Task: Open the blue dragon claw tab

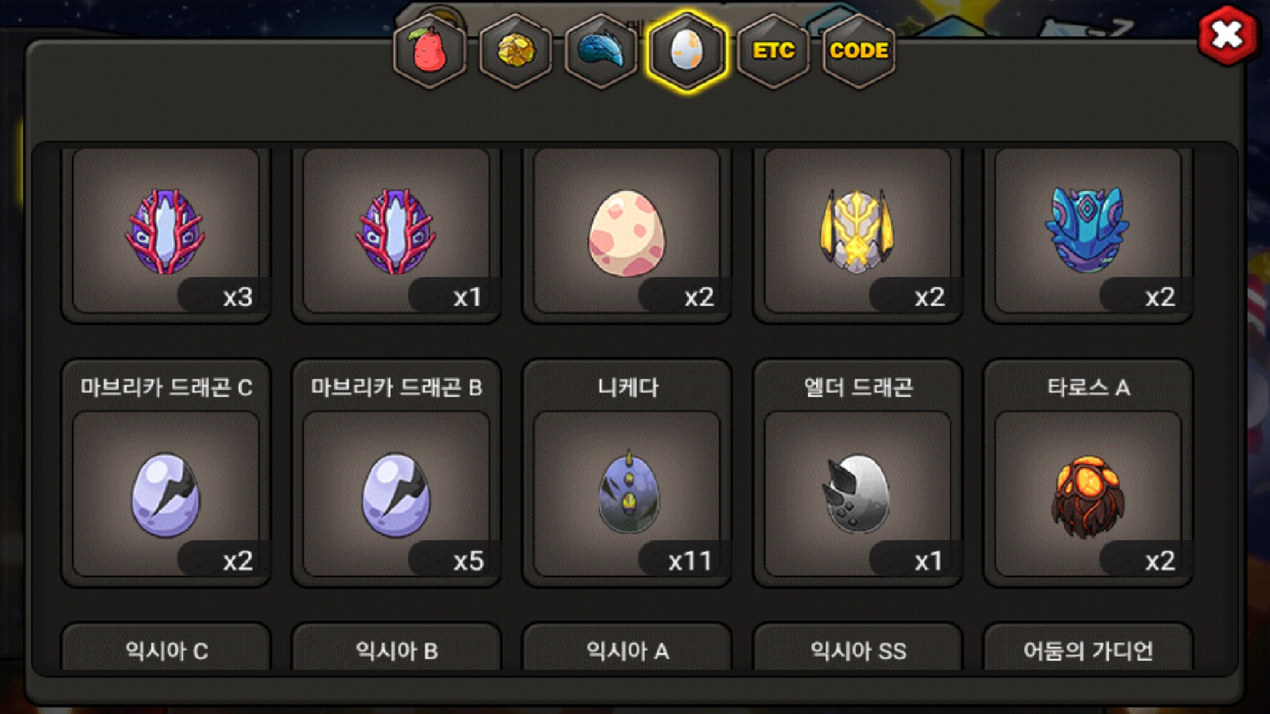Action: click(601, 51)
